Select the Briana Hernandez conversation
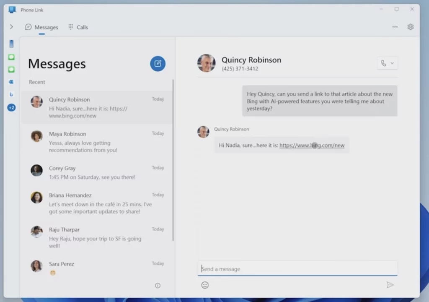Image resolution: width=429 pixels, height=302 pixels. pos(96,203)
